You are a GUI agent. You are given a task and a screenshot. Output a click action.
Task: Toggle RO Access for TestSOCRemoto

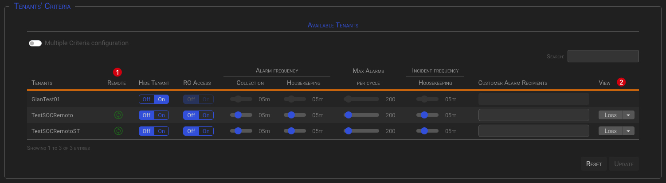[x=198, y=115]
